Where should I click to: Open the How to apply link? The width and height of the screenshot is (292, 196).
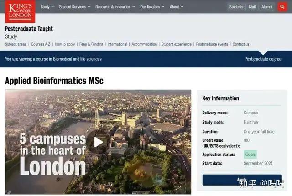tap(65, 44)
